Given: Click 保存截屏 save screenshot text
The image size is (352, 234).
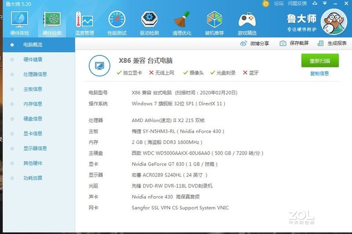Looking at the screenshot, I should click(299, 43).
